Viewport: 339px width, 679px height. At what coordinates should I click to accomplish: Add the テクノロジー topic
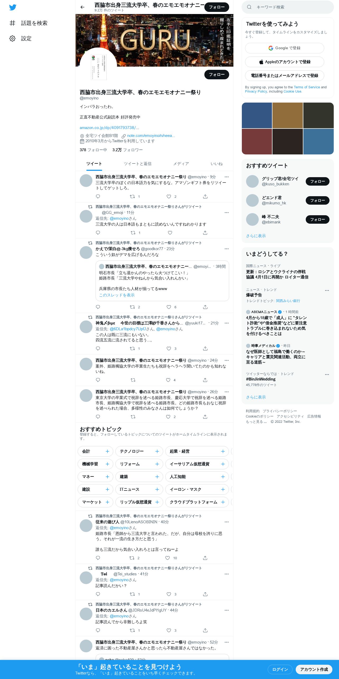point(157,451)
